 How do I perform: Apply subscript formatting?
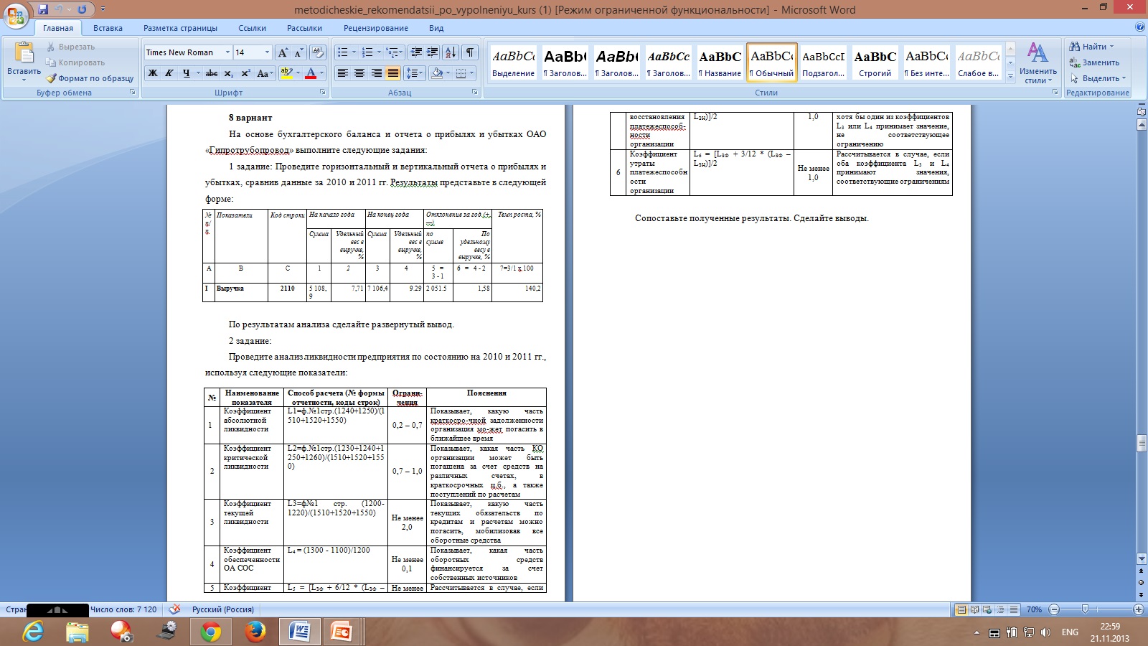(228, 73)
